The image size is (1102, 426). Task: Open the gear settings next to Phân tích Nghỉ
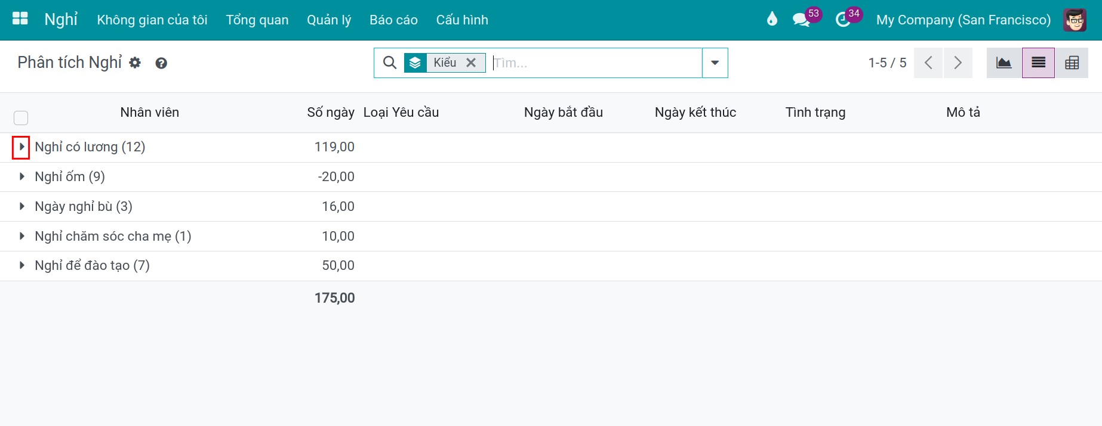click(x=136, y=63)
